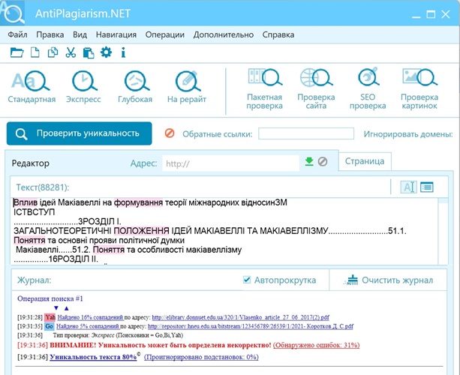Image resolution: width=460 pixels, height=375 pixels.
Task: Open the Операции menu
Action: click(165, 34)
